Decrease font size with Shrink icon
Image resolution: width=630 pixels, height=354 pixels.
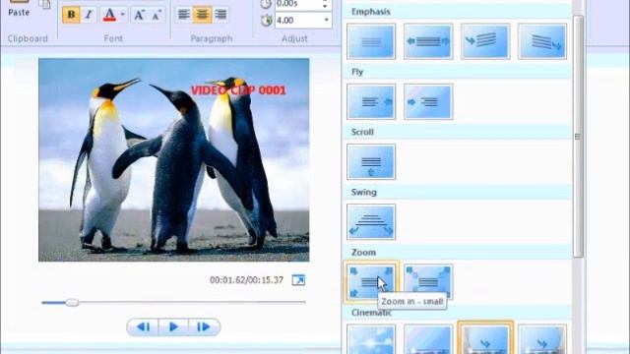[157, 15]
